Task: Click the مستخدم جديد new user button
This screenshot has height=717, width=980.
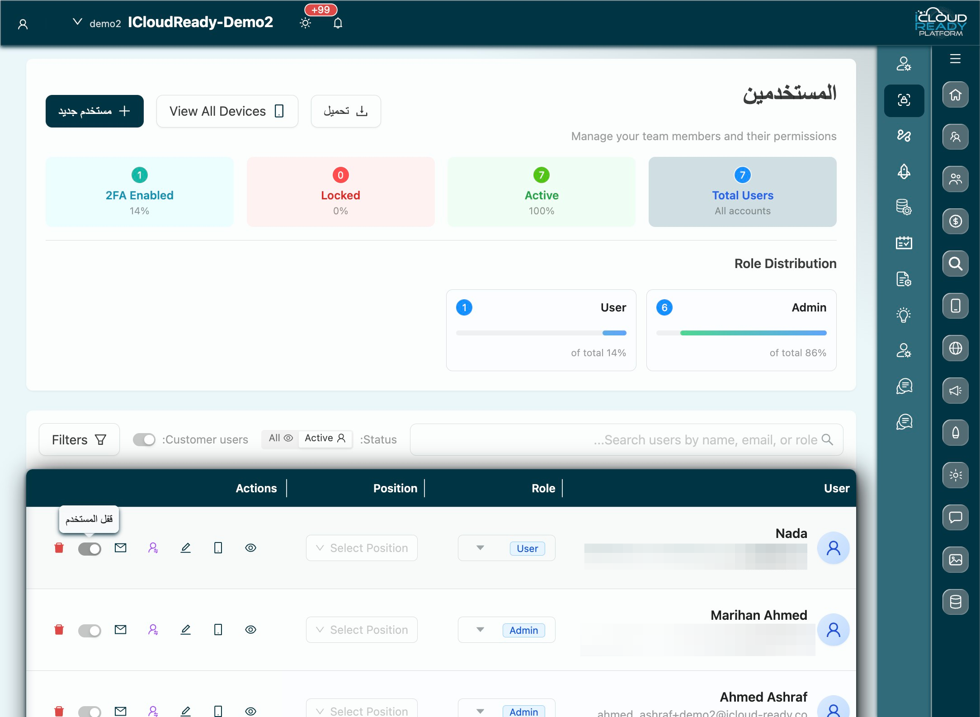Action: click(94, 111)
